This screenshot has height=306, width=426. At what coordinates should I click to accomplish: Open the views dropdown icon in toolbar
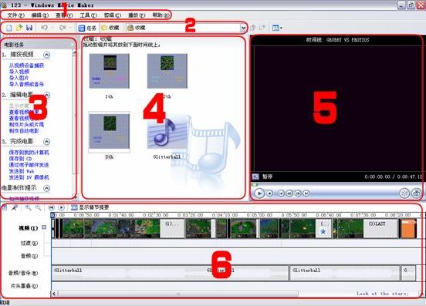tap(277, 28)
